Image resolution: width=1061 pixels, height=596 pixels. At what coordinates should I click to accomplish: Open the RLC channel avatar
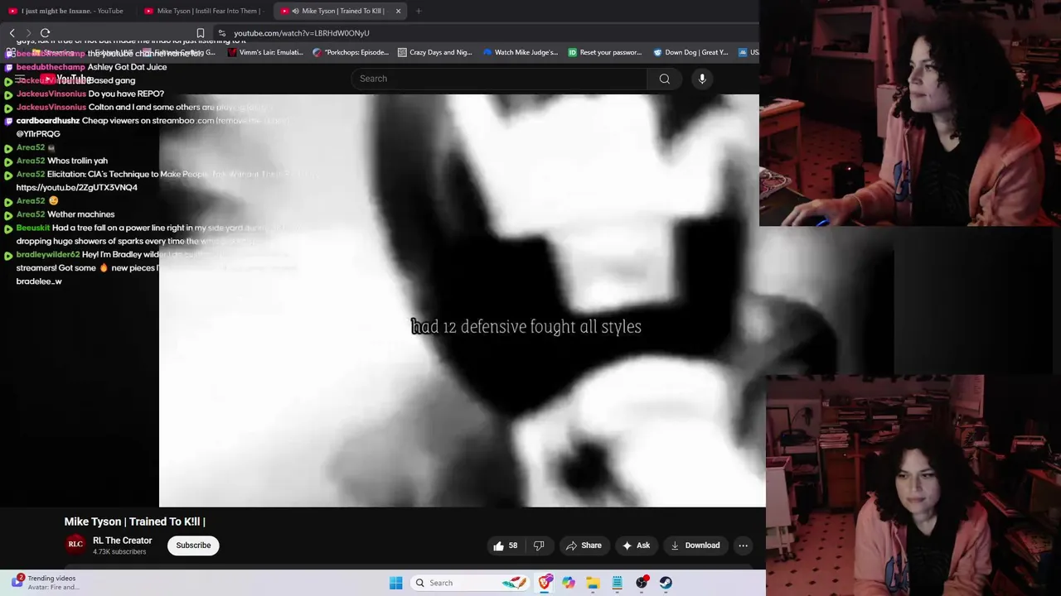[75, 545]
